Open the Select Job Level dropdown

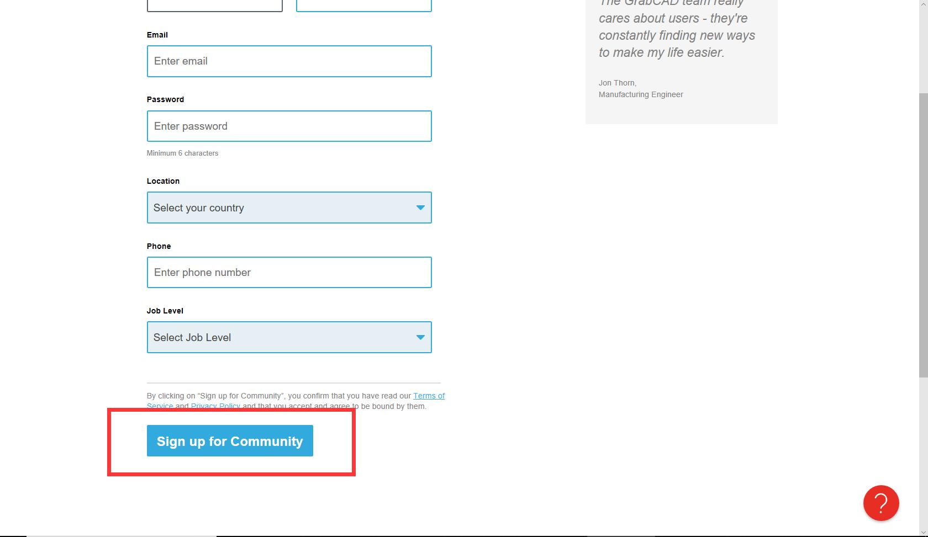[289, 337]
